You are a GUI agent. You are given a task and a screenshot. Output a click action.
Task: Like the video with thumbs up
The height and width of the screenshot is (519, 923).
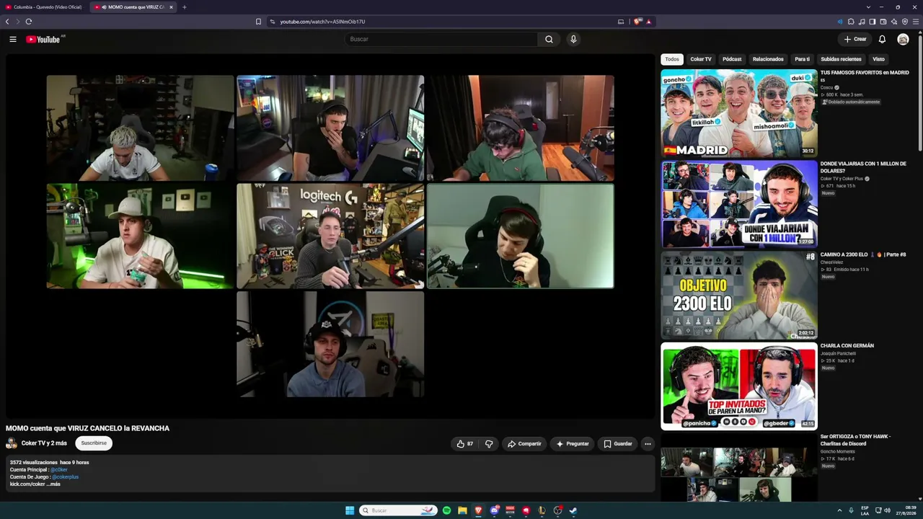pyautogui.click(x=465, y=444)
